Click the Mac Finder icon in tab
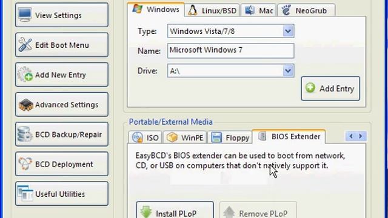Screen dimensions: 388x218 pos(249,10)
